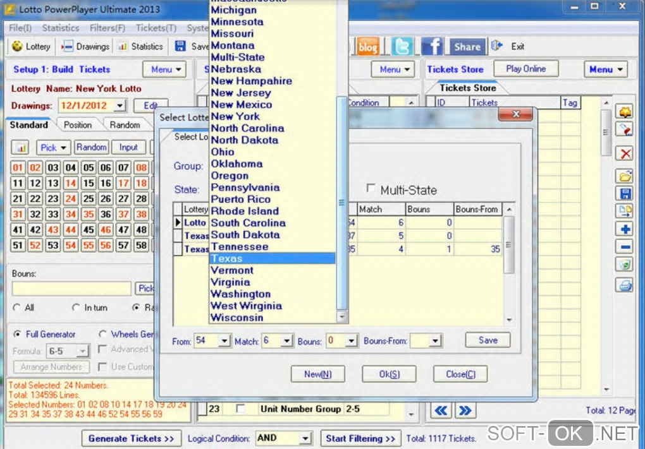This screenshot has height=449, width=645.
Task: Open the blog icon in toolbar
Action: tap(368, 47)
